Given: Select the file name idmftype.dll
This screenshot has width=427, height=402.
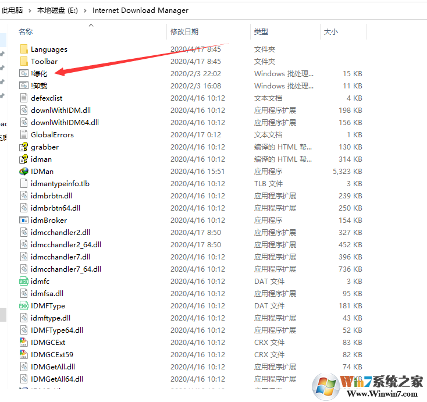Looking at the screenshot, I should (x=51, y=318).
